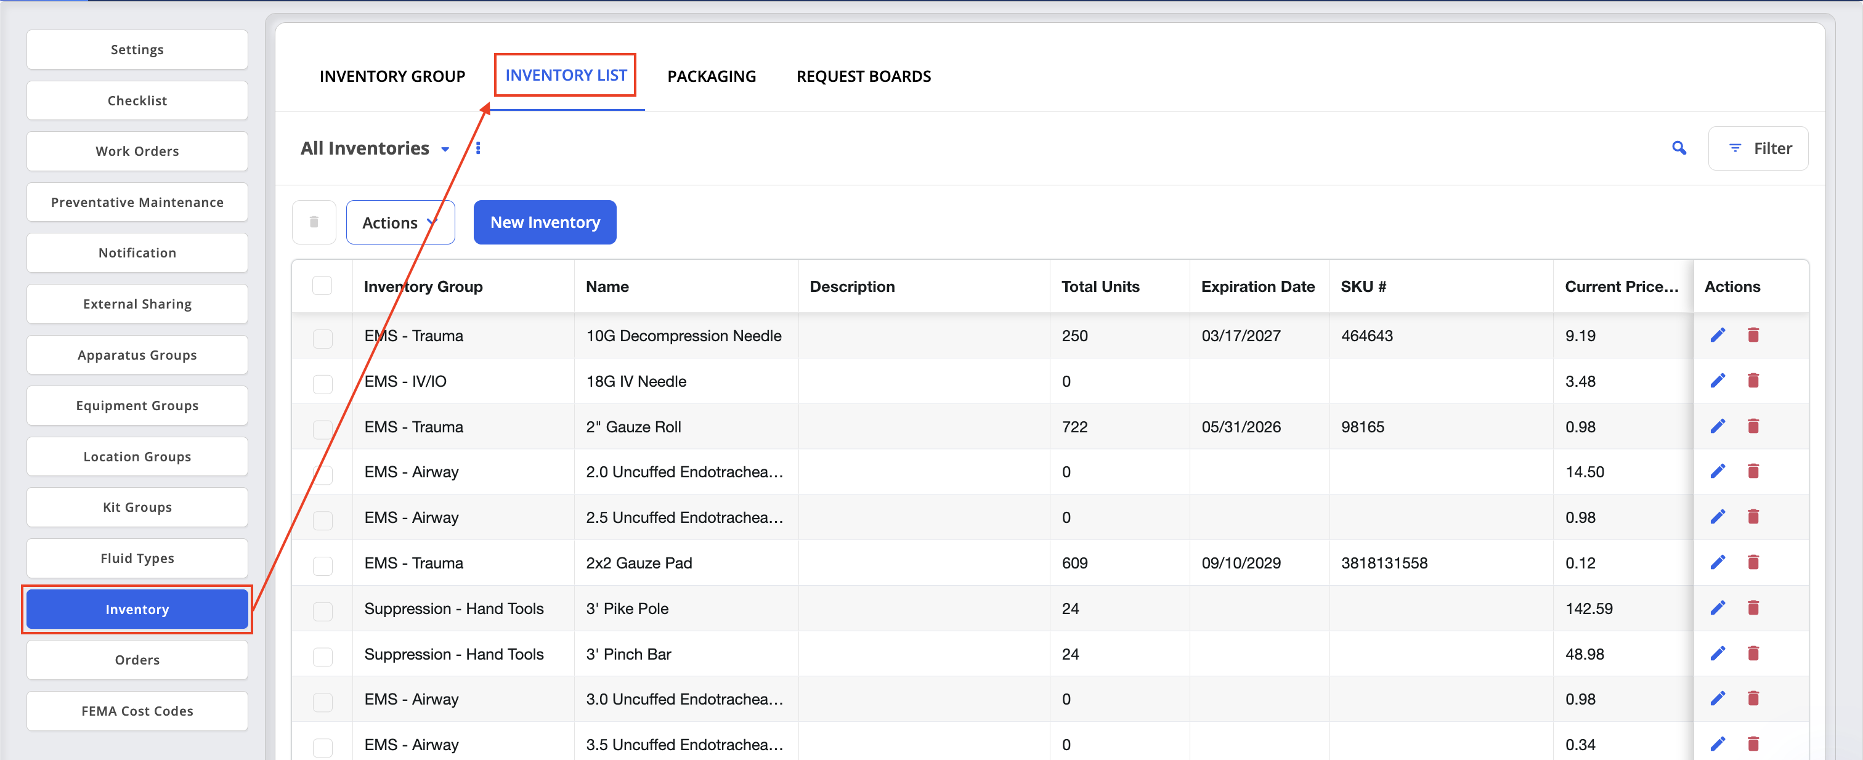Check the 3' Pike Pole row box
This screenshot has width=1863, height=760.
coord(323,611)
